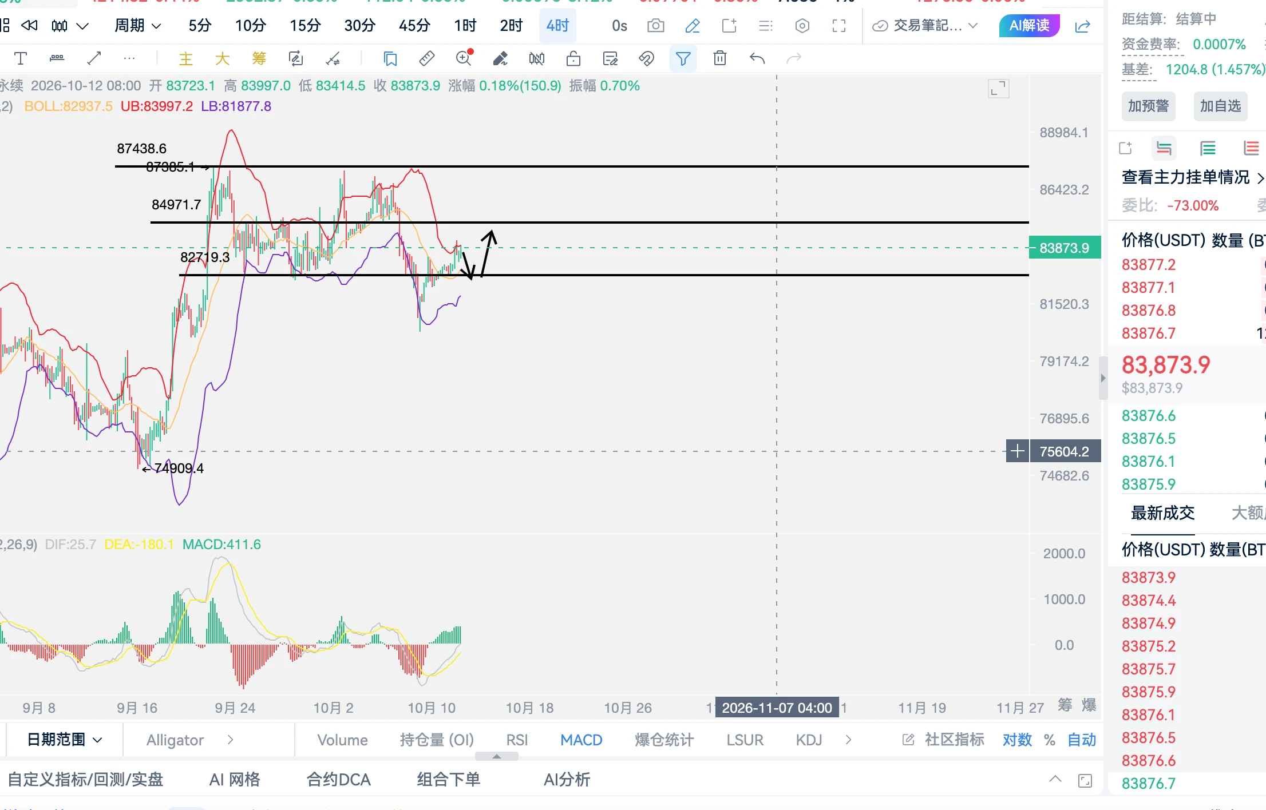Image resolution: width=1266 pixels, height=810 pixels.
Task: Click the pencil draw icon
Action: coord(693,26)
